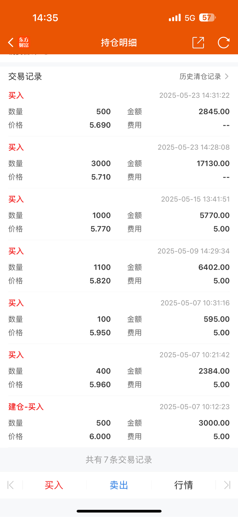Tap the 持仓明细 page title
The height and width of the screenshot is (517, 238).
[x=119, y=42]
